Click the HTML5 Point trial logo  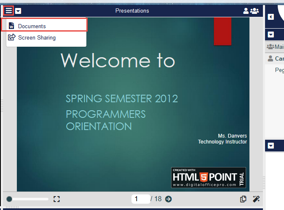click(x=209, y=177)
